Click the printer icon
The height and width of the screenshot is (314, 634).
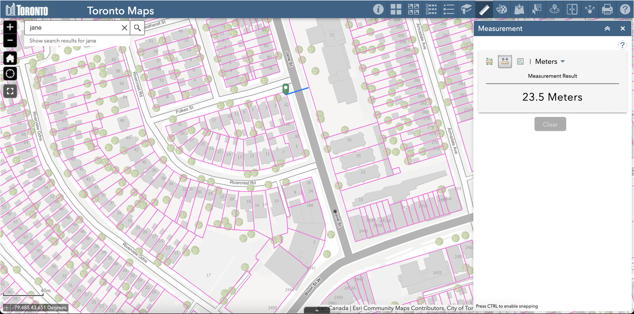[607, 9]
